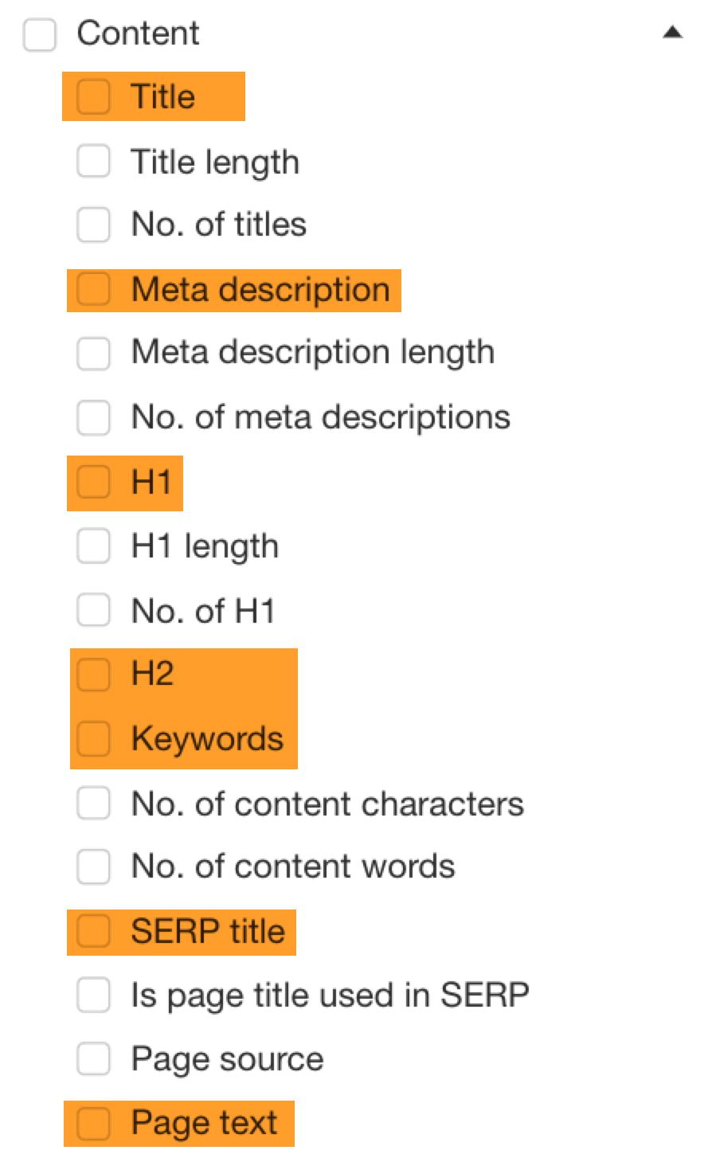Viewport: 704px width, 1158px height.
Task: Enable the Meta description checkbox
Action: 93,290
